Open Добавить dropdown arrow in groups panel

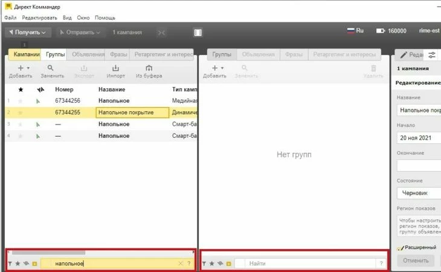[222, 68]
